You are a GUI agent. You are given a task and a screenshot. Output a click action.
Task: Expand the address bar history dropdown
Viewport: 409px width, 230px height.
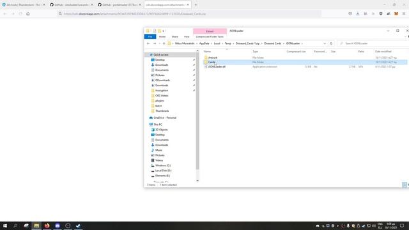click(x=325, y=43)
